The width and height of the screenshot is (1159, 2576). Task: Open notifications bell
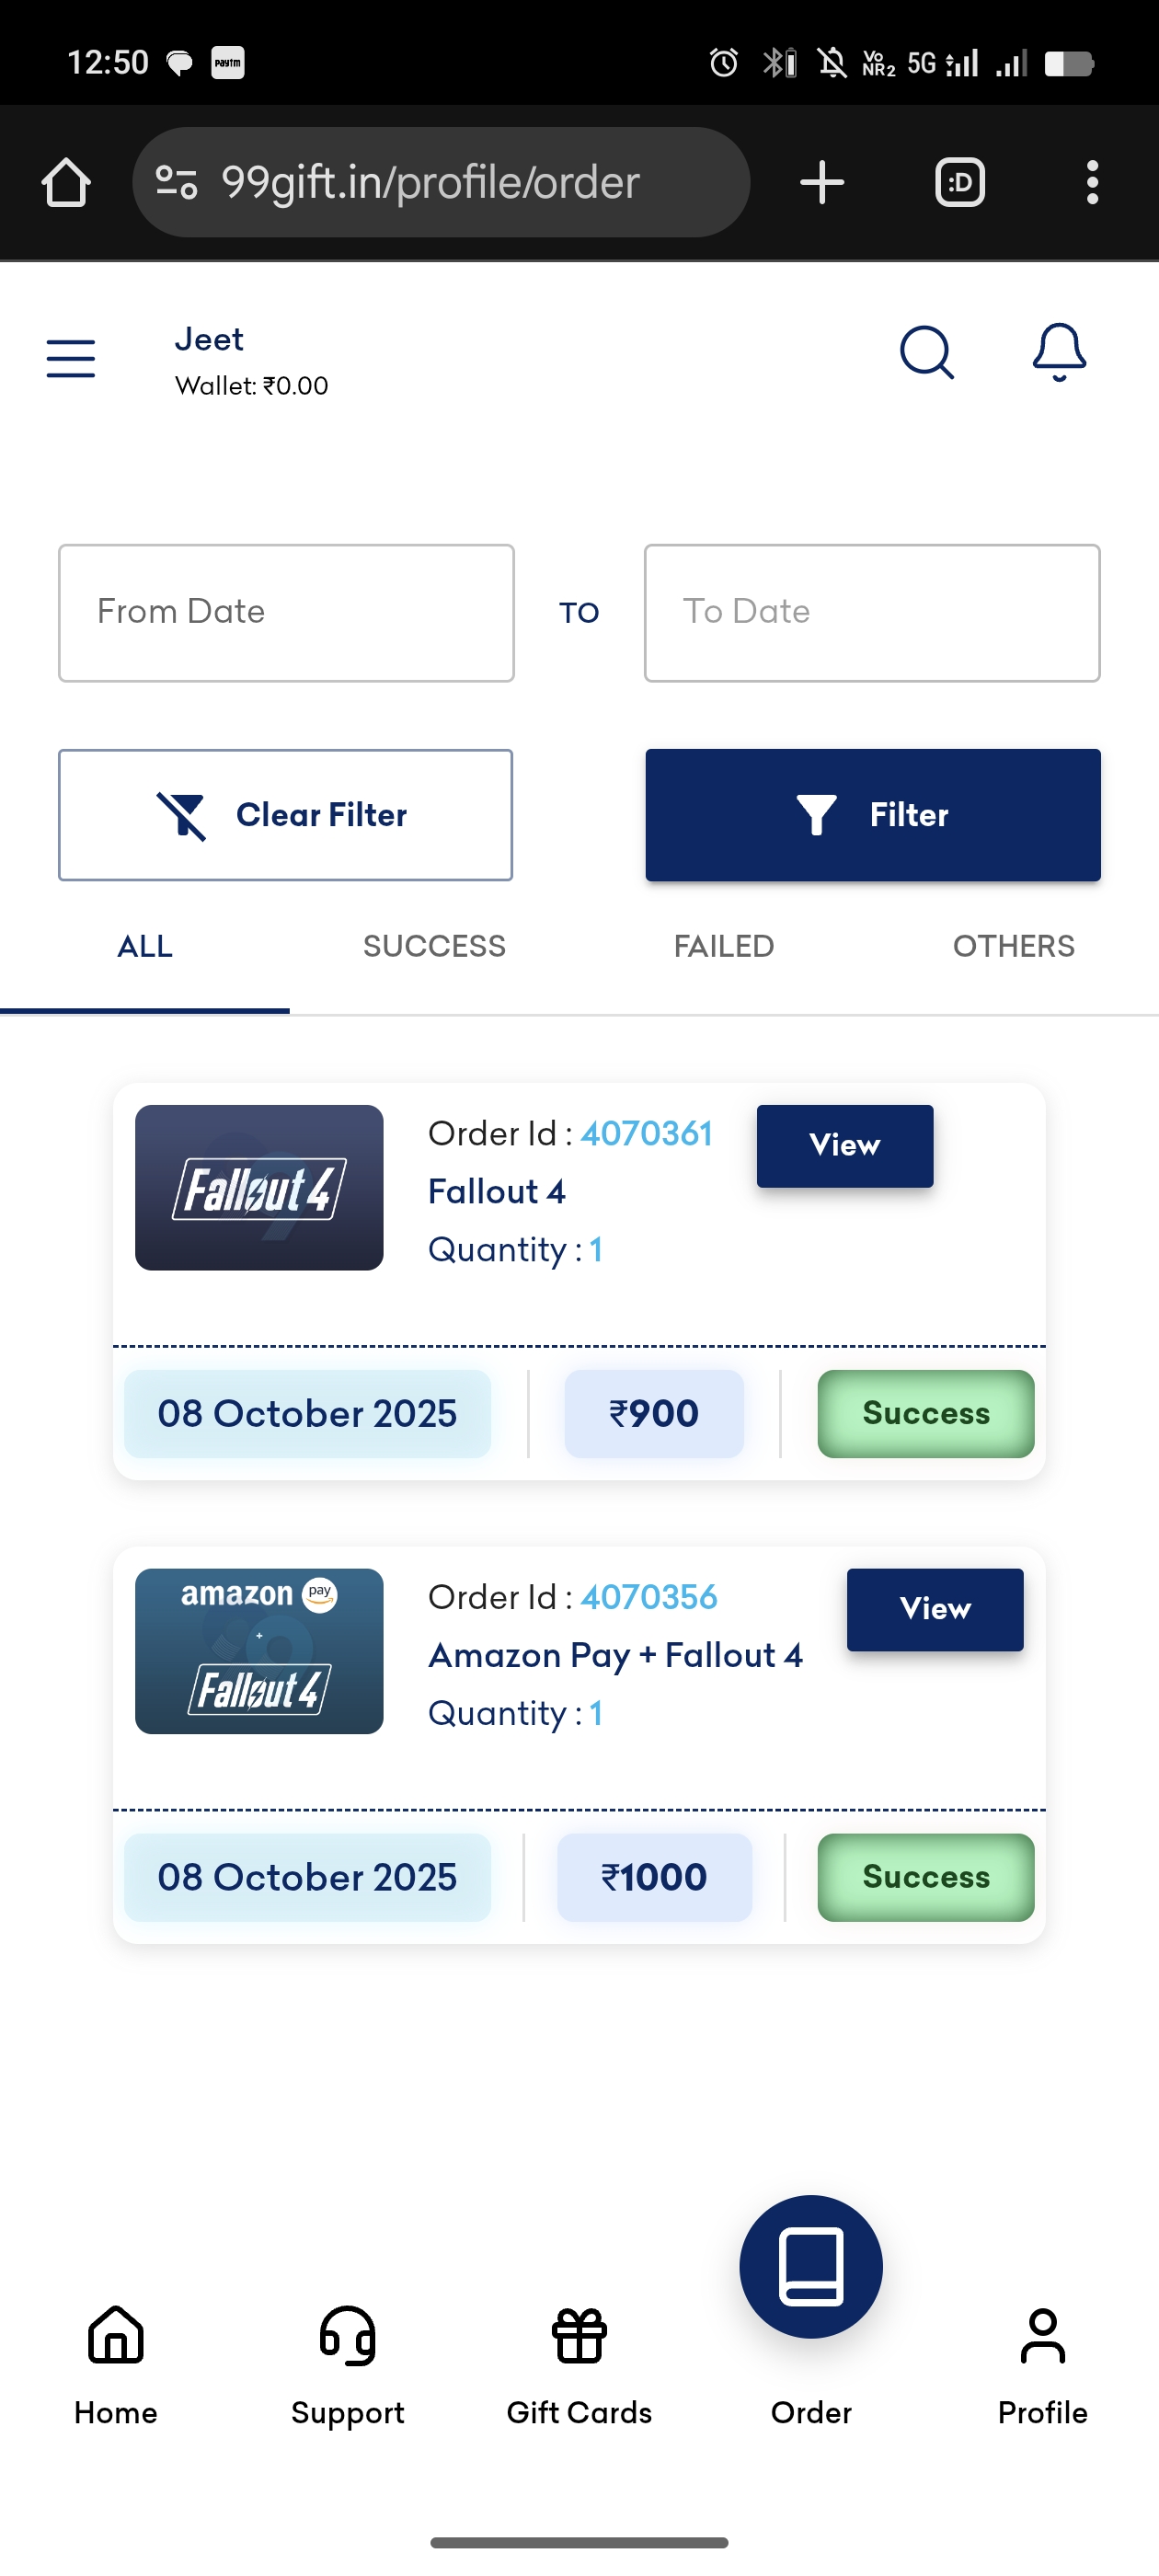(1059, 353)
